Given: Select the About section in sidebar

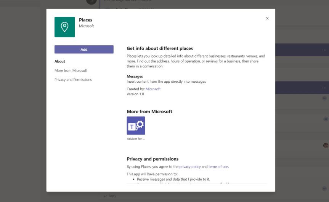Looking at the screenshot, I should [x=60, y=61].
